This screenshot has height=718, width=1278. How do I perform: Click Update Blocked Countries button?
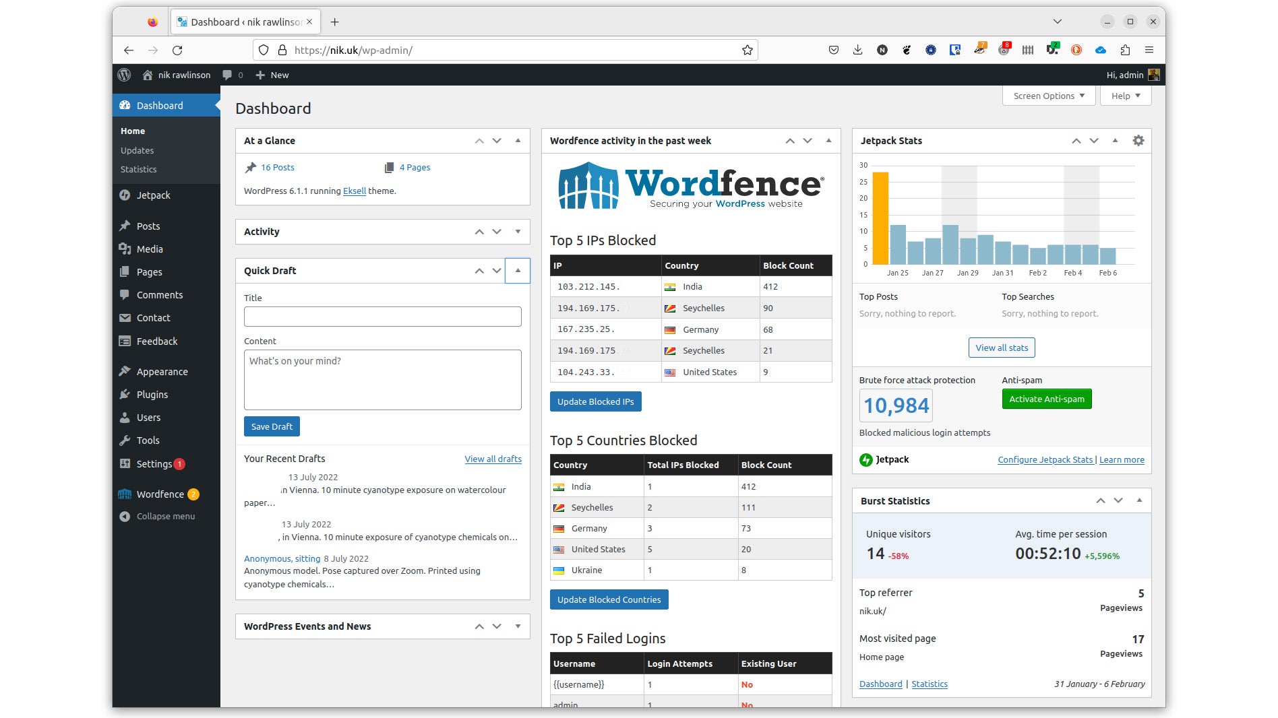click(x=609, y=600)
